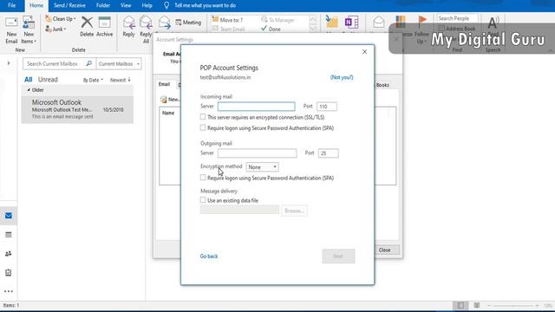The height and width of the screenshot is (312, 555).
Task: Click New... in Account Settings window
Action: tap(171, 100)
